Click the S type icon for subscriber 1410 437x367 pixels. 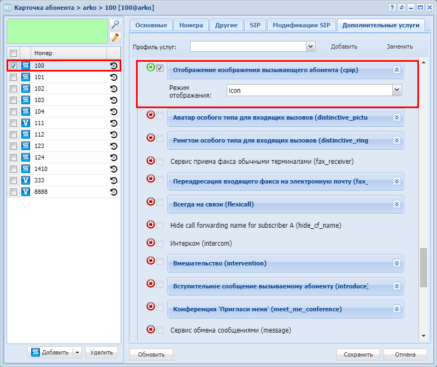25,169
